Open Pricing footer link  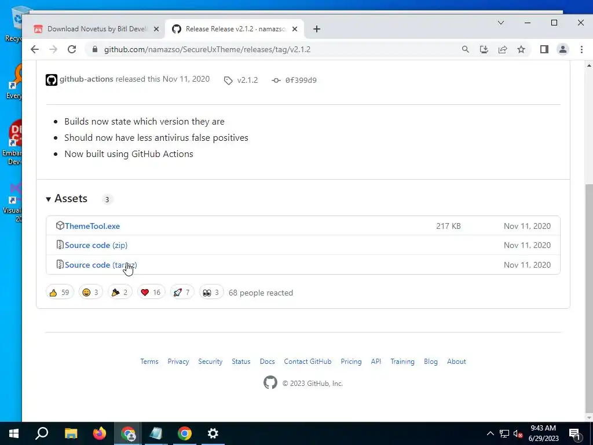351,362
